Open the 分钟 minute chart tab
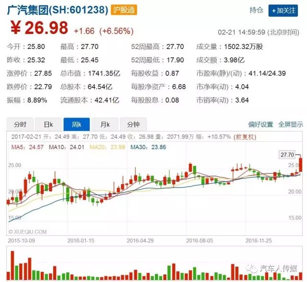 tap(133, 125)
